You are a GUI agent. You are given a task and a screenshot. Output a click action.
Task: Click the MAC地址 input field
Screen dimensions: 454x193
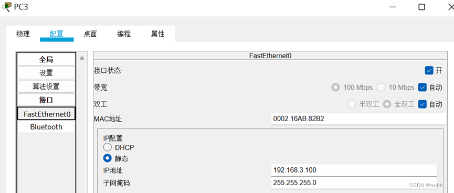click(x=359, y=119)
